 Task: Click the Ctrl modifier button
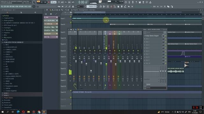click(161, 6)
